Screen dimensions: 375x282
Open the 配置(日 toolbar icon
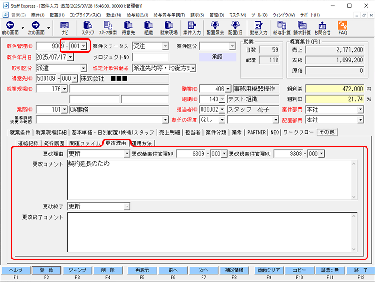tap(235, 28)
